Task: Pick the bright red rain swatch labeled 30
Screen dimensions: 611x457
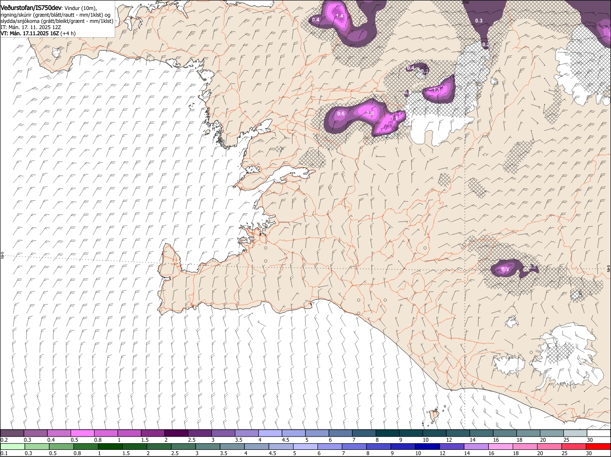Action: click(x=598, y=447)
